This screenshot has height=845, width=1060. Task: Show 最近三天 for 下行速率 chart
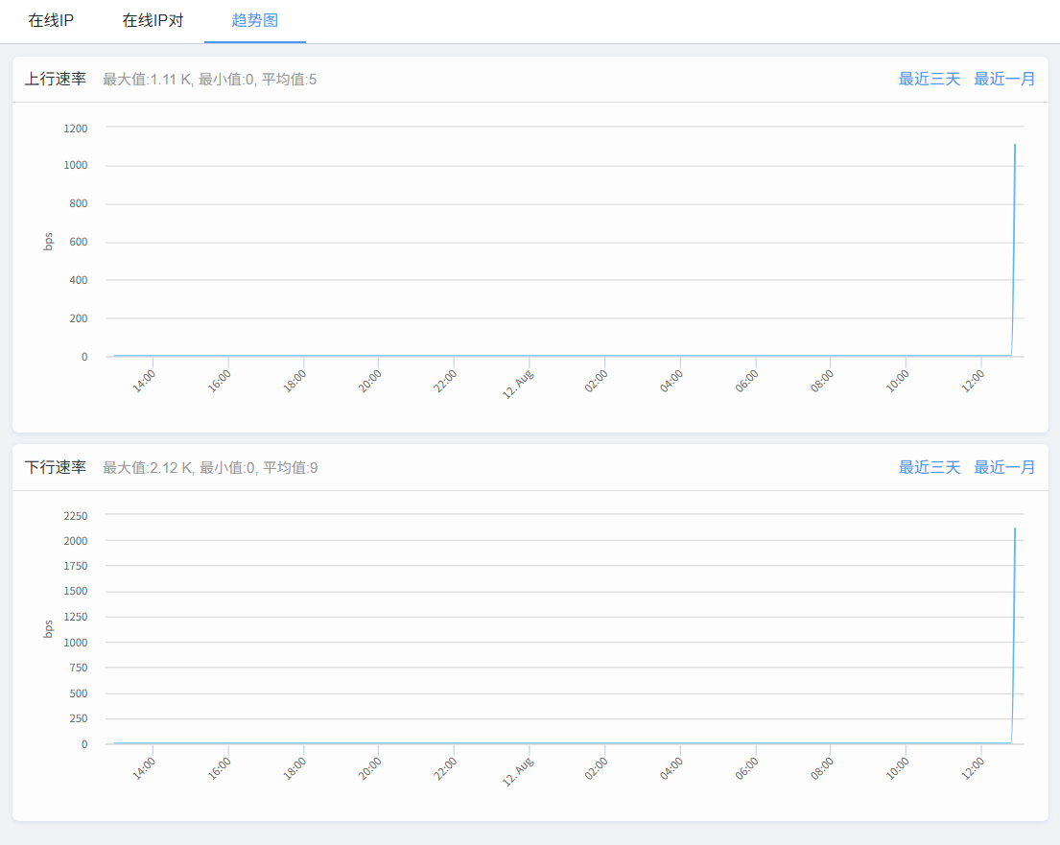coord(929,467)
